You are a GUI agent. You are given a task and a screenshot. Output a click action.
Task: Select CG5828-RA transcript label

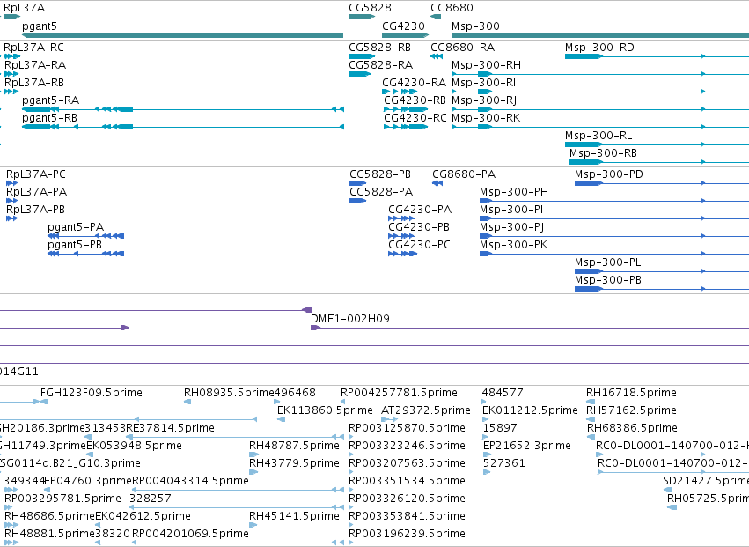click(381, 65)
